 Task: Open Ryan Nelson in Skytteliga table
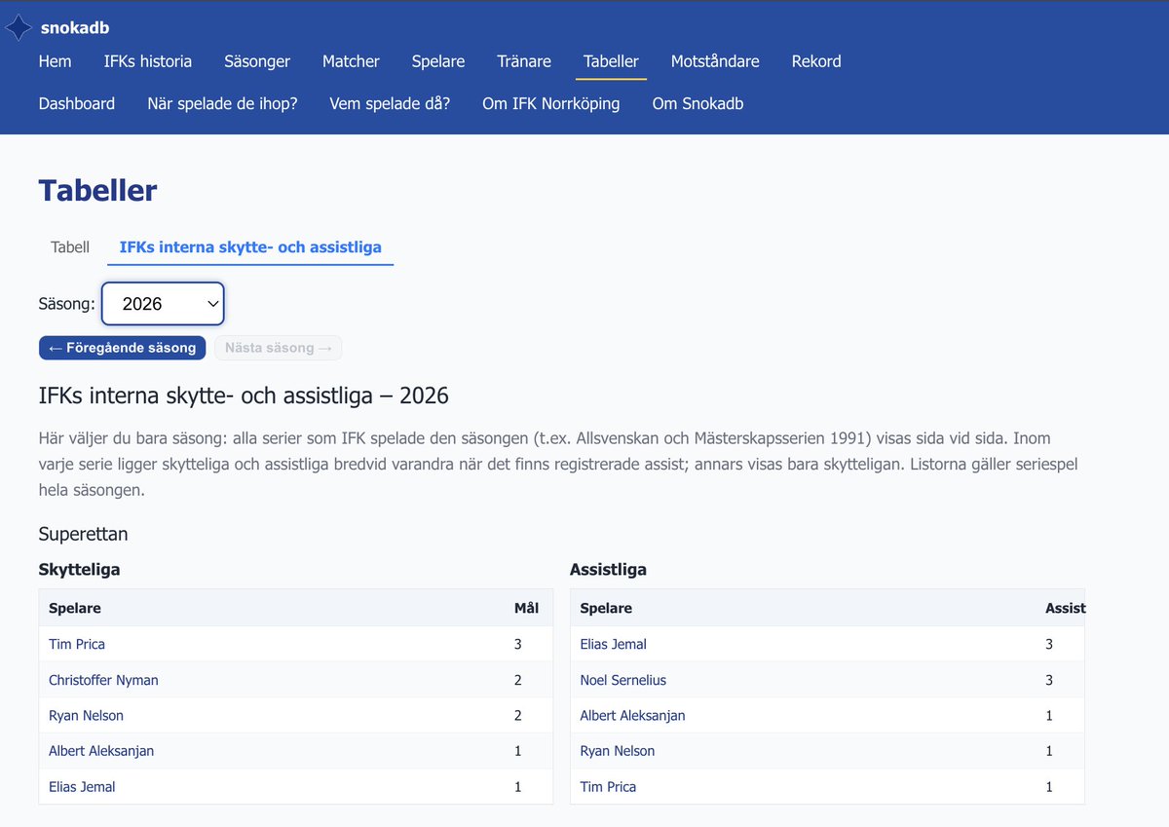click(86, 715)
